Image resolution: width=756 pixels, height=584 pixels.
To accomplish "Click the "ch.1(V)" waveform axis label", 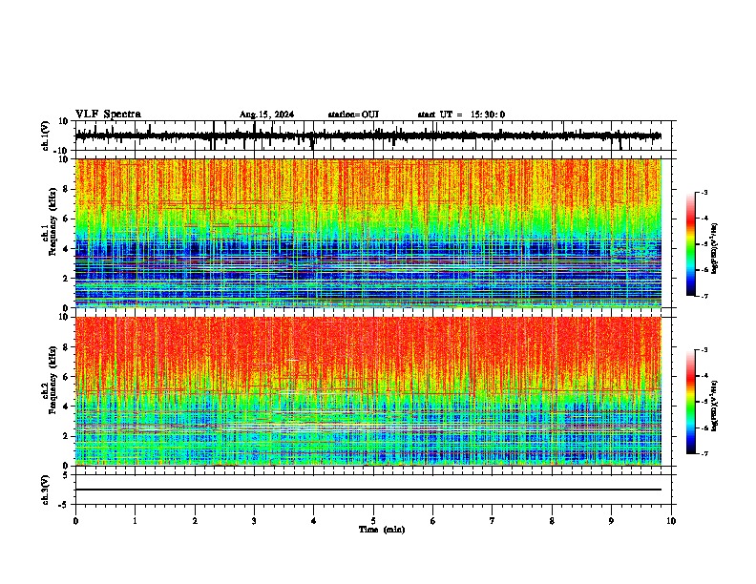I will pos(46,136).
